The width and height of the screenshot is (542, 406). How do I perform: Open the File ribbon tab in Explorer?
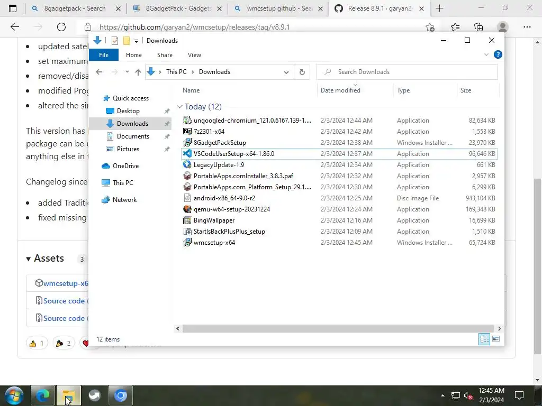point(104,55)
